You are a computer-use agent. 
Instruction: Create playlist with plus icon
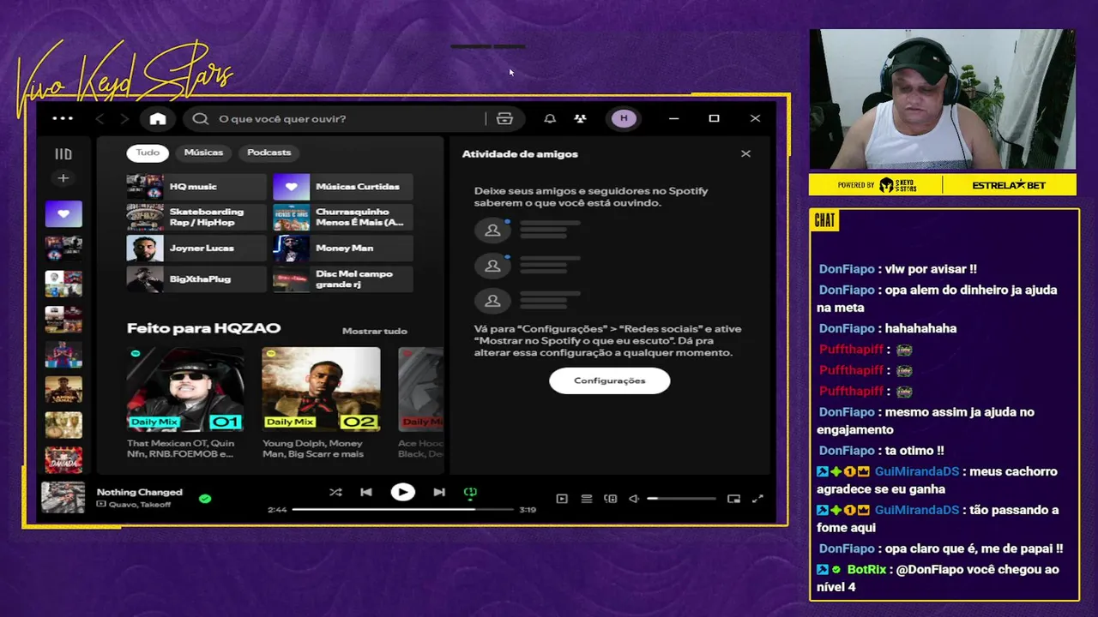63,178
